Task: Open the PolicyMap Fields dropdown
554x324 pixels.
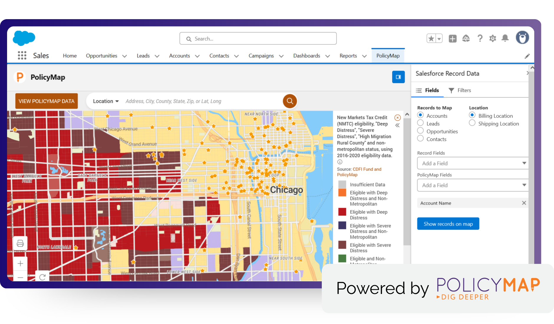Action: (x=472, y=185)
